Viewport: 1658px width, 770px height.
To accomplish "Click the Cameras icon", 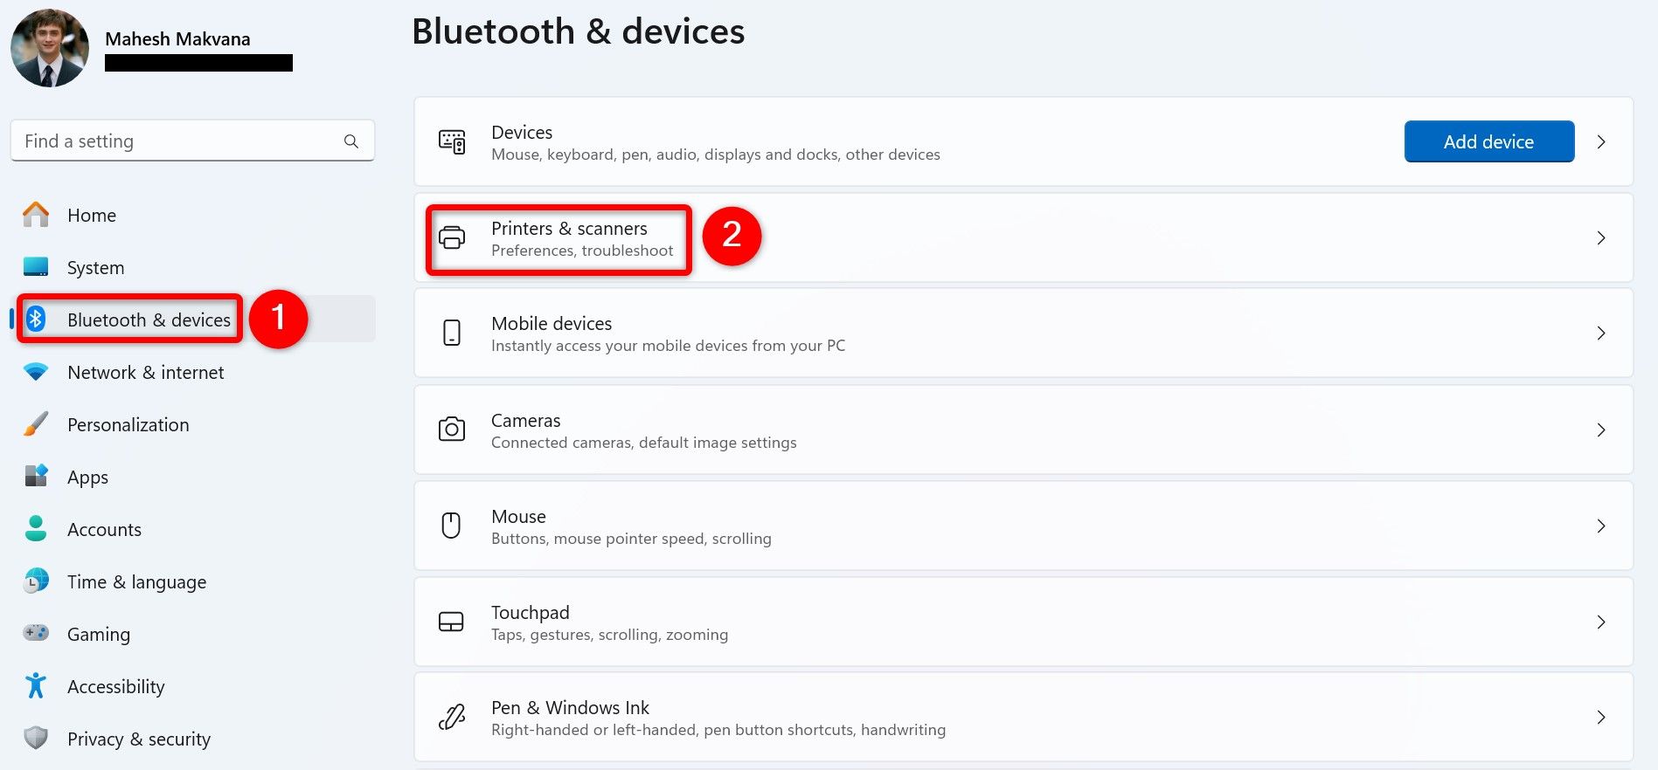I will [x=452, y=430].
